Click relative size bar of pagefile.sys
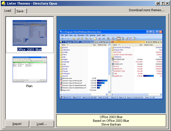Image resolution: width=171 pixels, height=131 pixels. (148, 76)
